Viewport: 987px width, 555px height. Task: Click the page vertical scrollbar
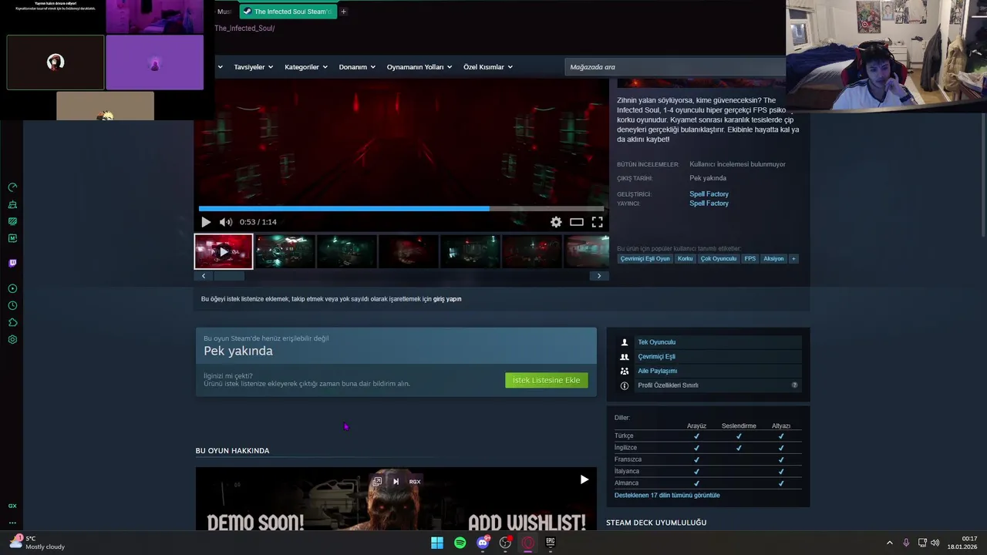click(982, 176)
